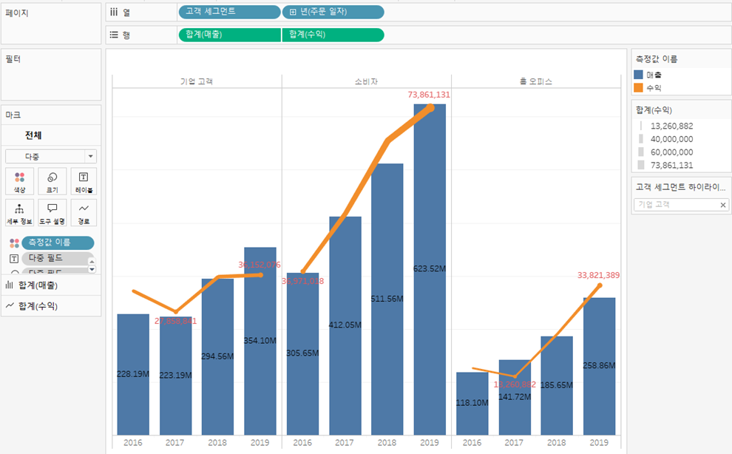
Task: Switch to the 합계(매출) marks tab
Action: [51, 285]
